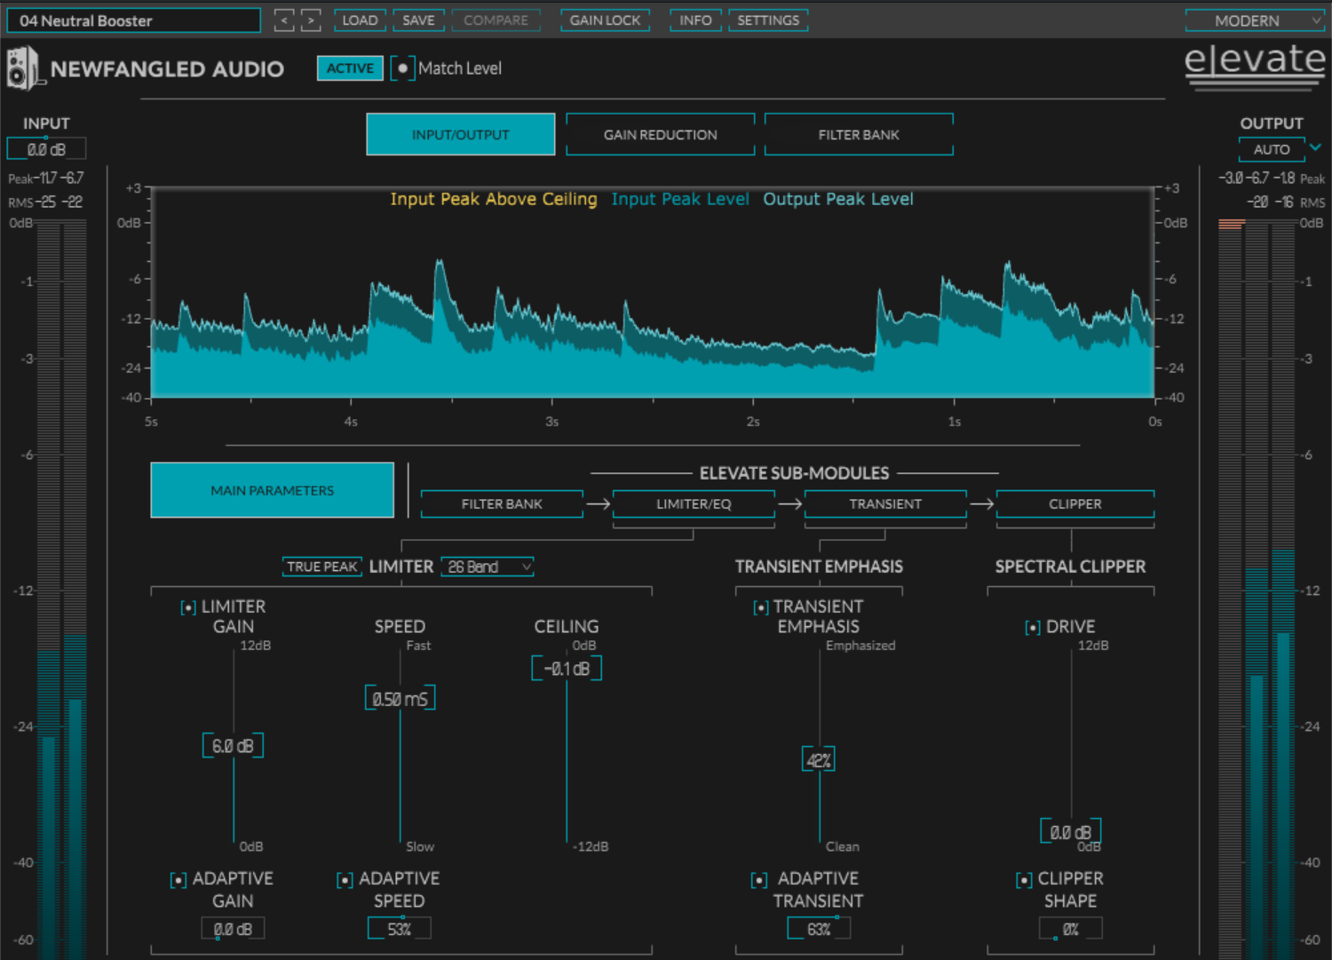
Task: Click the Adaptive Speed 53% field
Action: click(400, 929)
